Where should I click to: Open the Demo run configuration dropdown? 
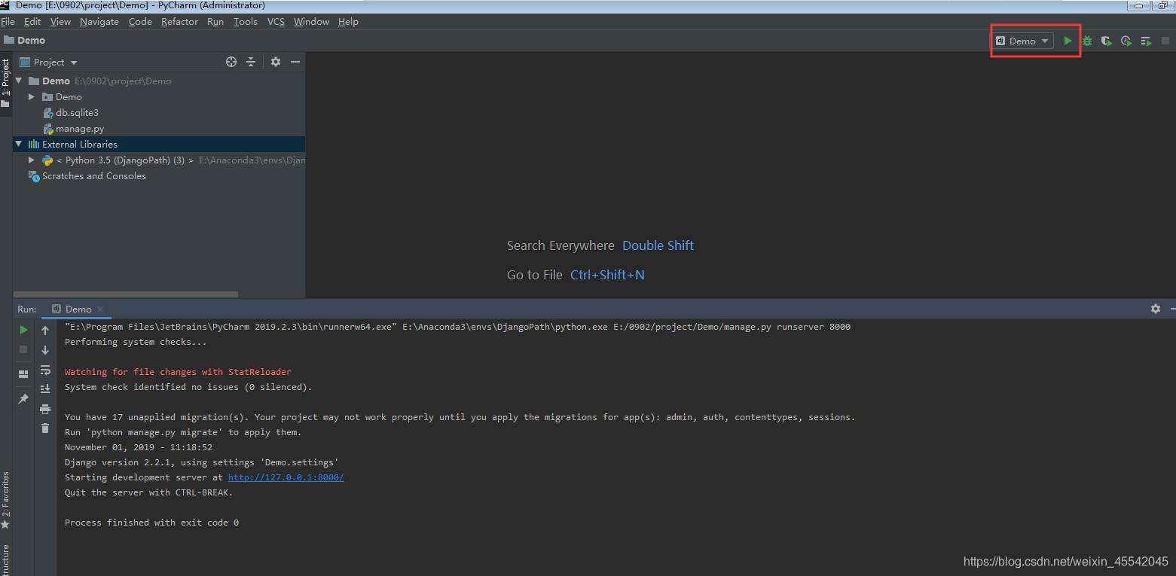(x=1023, y=41)
